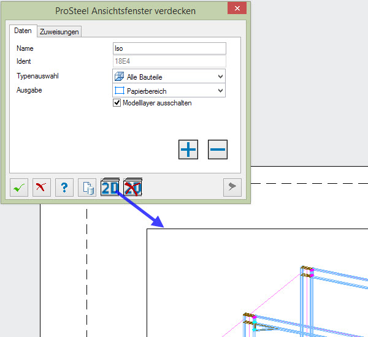368x337 pixels.
Task: Click the cube icon beside Alle Bauteile
Action: (119, 77)
